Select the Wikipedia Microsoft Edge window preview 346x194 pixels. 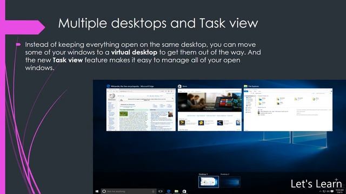pos(141,110)
